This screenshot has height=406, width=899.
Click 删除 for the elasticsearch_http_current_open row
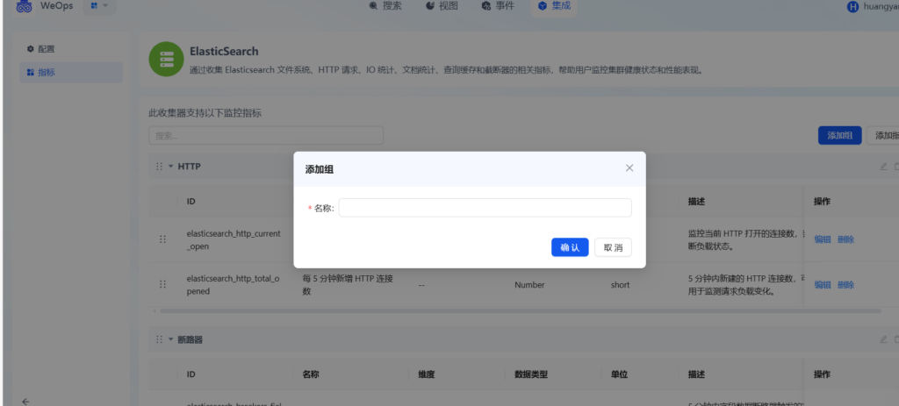845,239
